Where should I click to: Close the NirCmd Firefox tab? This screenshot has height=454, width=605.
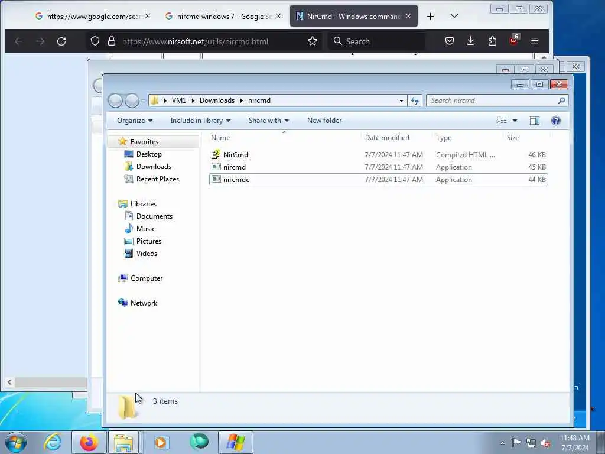click(408, 16)
